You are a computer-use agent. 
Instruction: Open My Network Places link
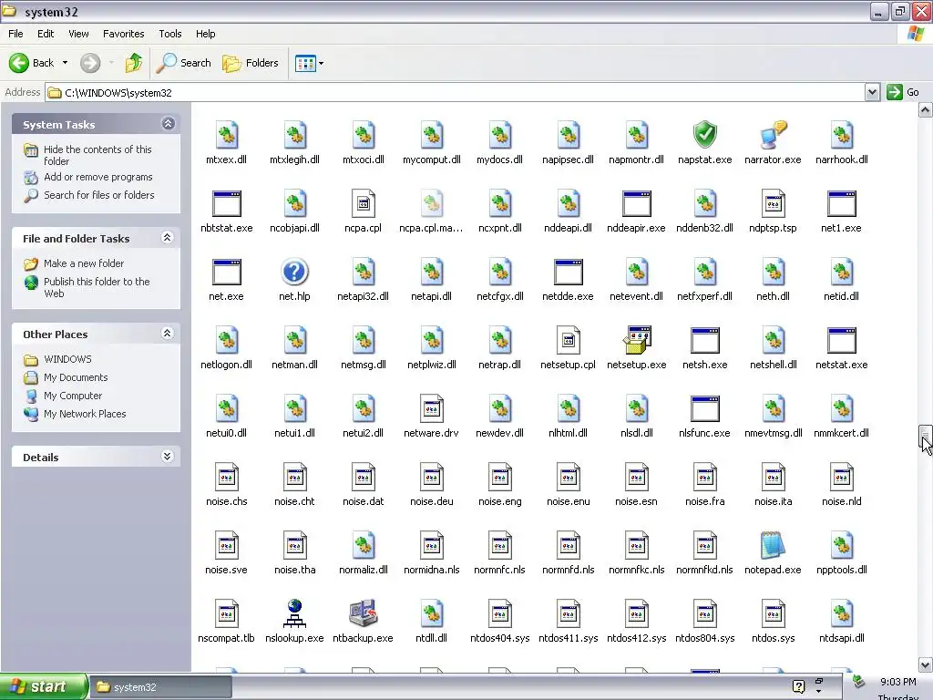tap(85, 414)
